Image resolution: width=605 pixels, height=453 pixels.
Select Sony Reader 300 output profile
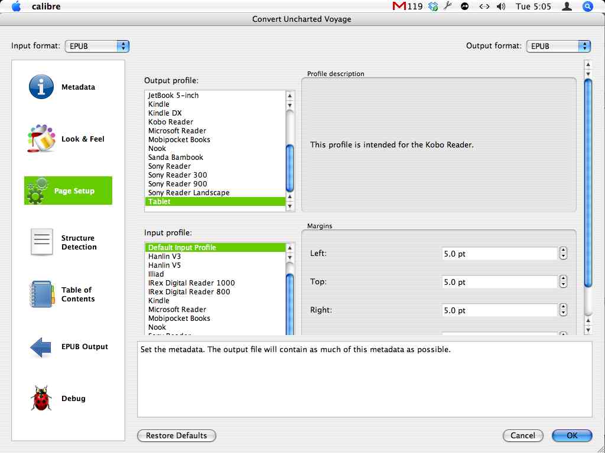215,175
